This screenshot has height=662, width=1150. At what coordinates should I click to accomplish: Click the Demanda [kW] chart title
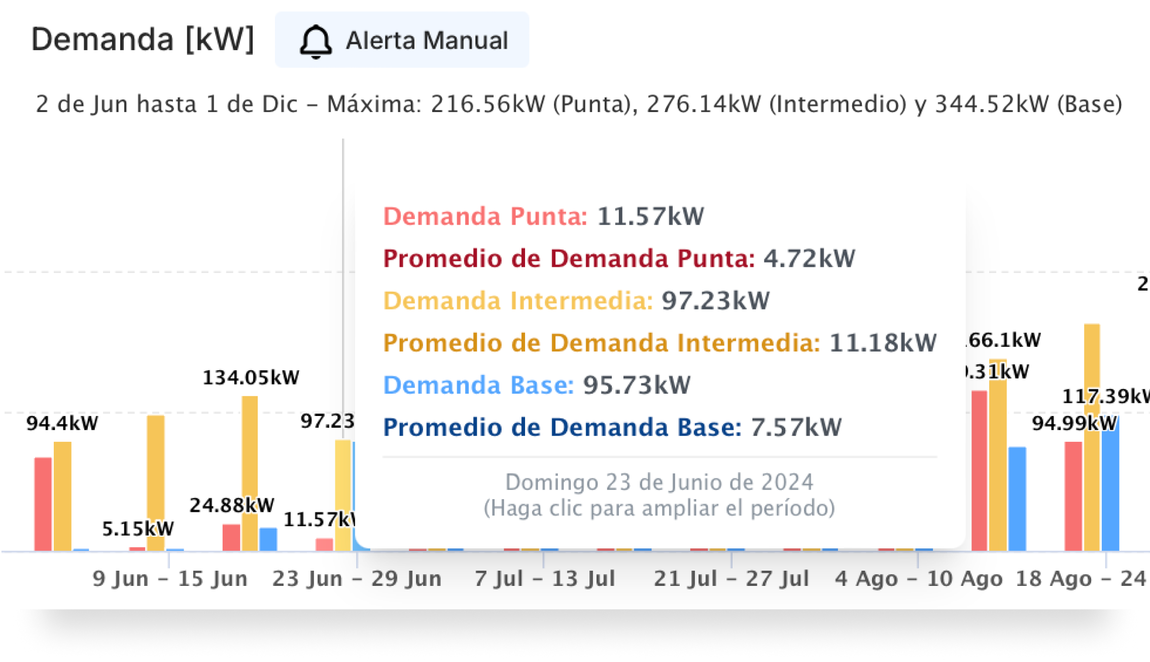click(143, 40)
